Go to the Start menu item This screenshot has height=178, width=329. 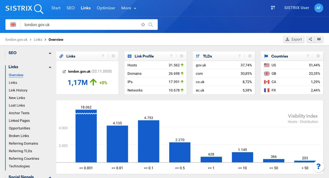pyautogui.click(x=56, y=8)
